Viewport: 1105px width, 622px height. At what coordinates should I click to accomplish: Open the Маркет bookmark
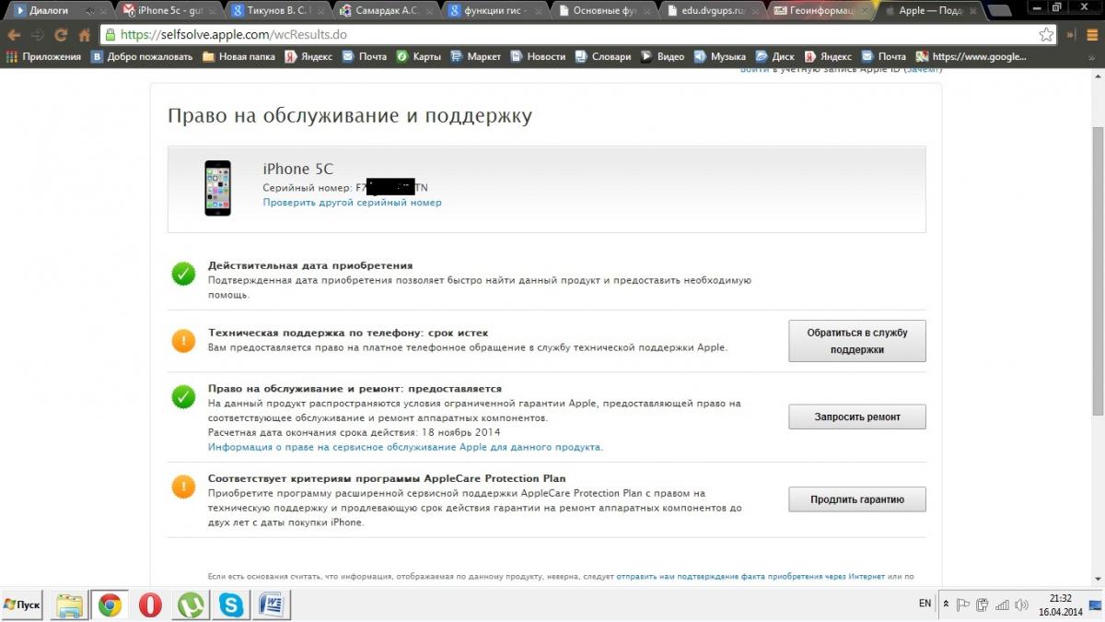pyautogui.click(x=475, y=56)
